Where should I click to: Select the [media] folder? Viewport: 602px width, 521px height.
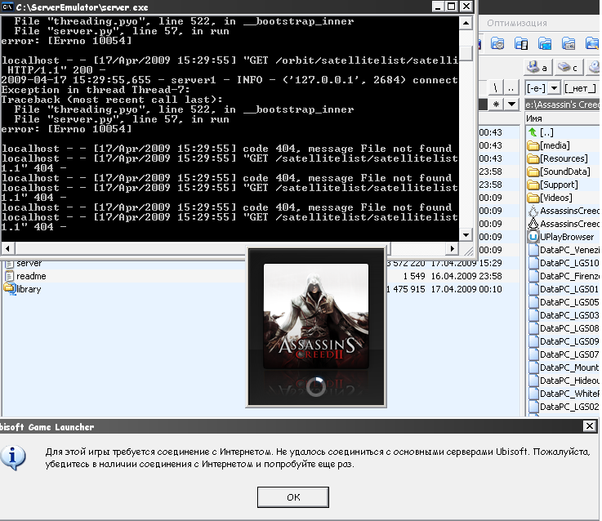pos(549,145)
